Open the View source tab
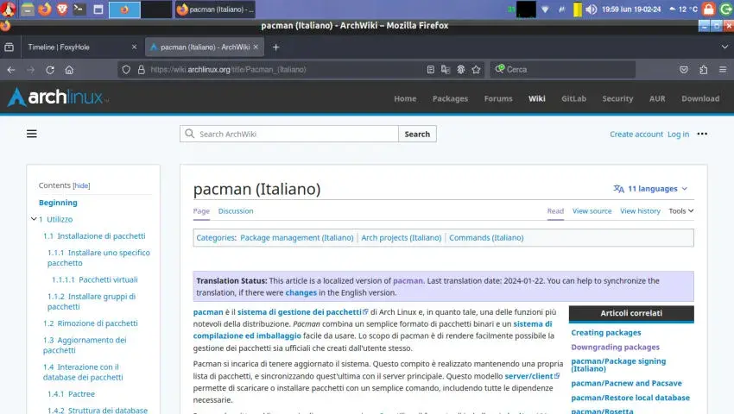The image size is (734, 414). pos(592,211)
